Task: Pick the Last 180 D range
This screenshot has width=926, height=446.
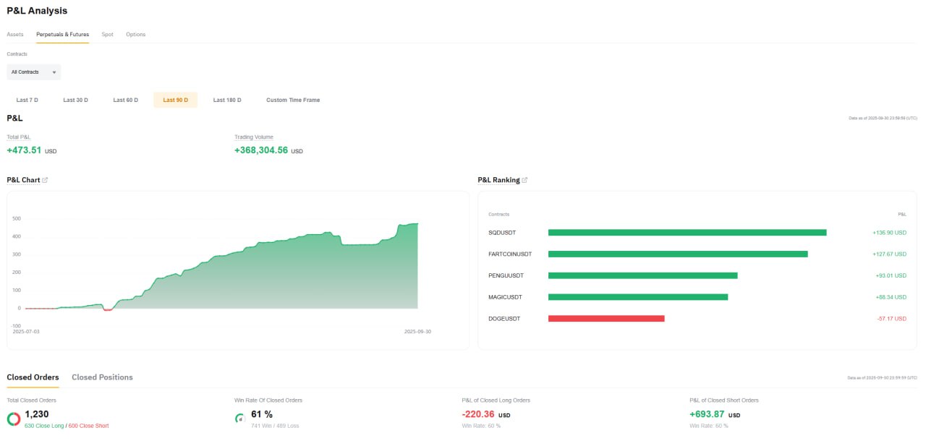Action: [x=227, y=100]
